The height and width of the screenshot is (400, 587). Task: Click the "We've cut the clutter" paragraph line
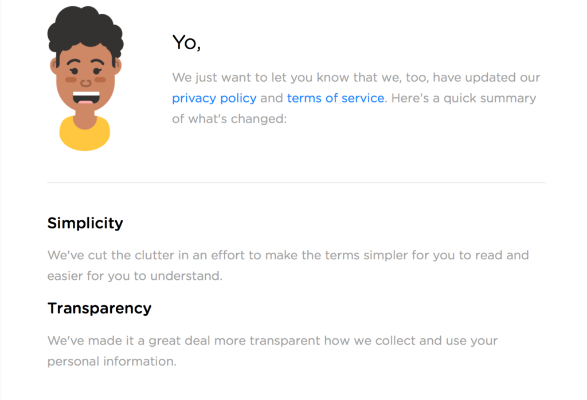coord(288,255)
